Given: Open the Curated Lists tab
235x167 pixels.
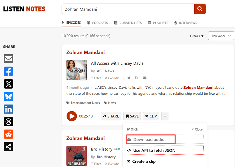Looking at the screenshot, I should pos(128,23).
